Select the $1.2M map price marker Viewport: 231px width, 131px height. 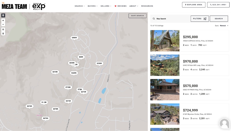(x=44, y=102)
